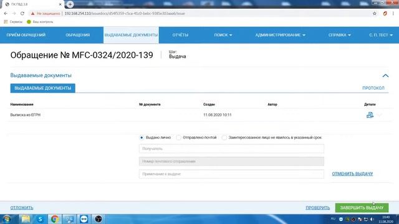The image size is (399, 224).
Task: Open the Chrome three-dot menu
Action: pyautogui.click(x=393, y=14)
